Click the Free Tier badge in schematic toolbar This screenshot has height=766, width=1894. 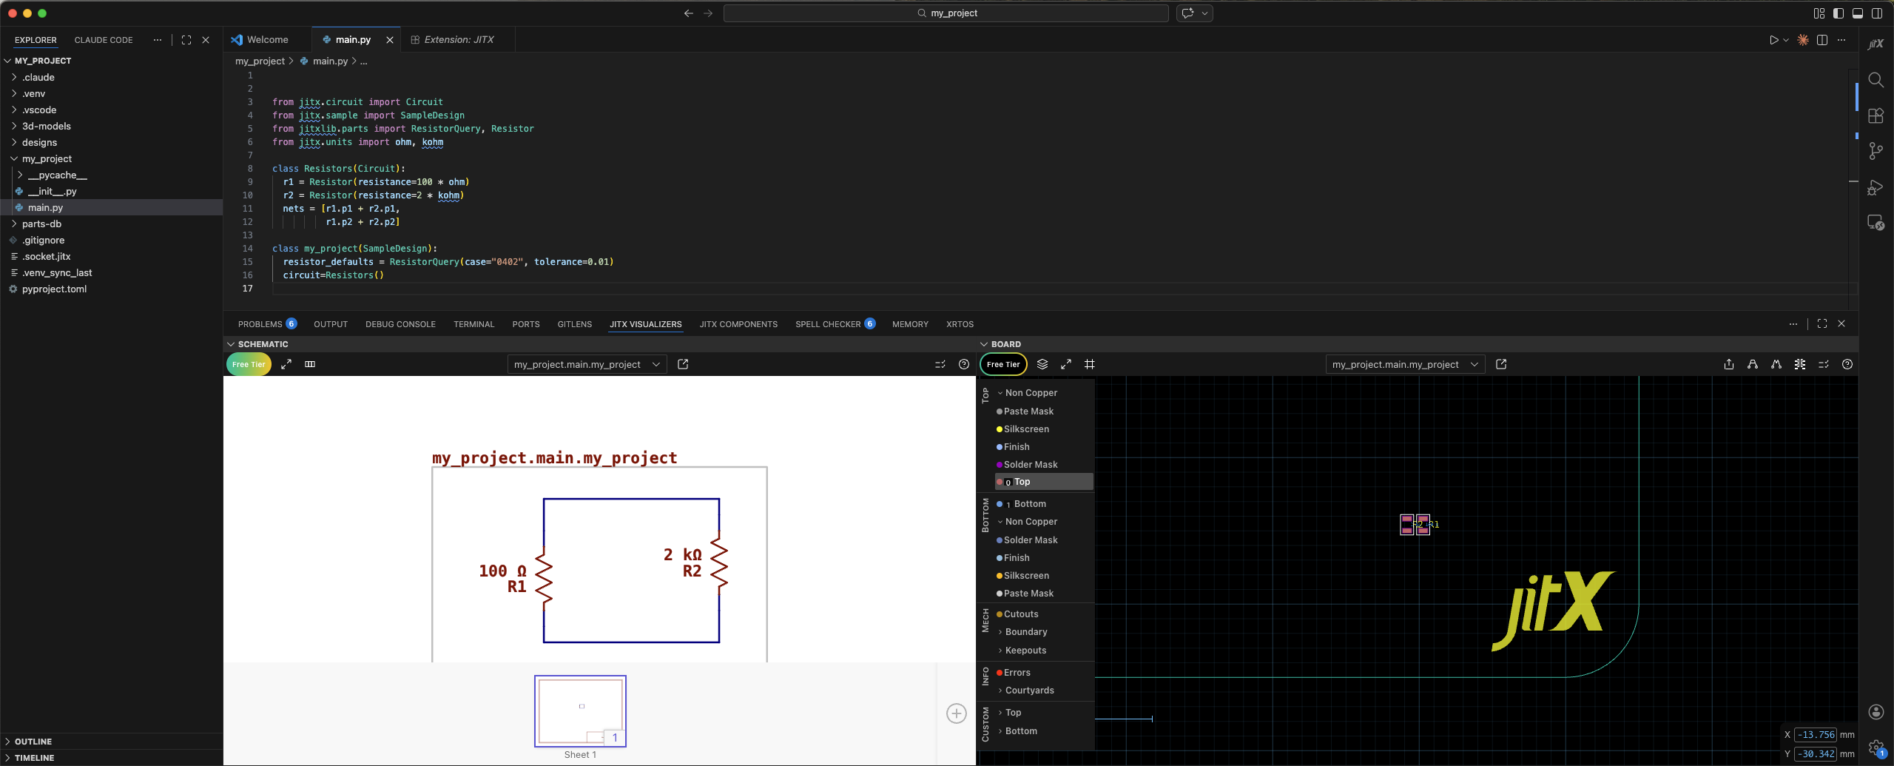tap(249, 364)
